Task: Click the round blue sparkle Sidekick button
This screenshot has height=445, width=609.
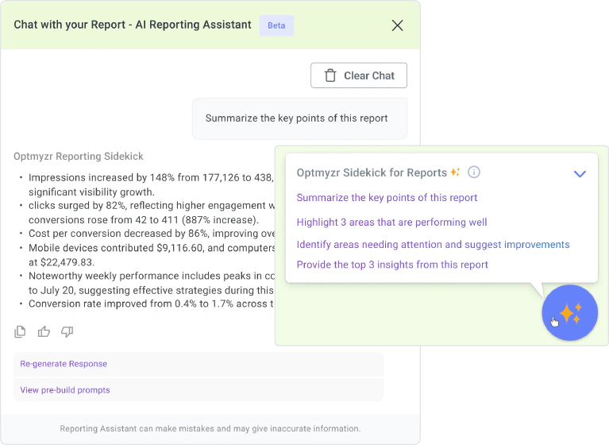Action: pos(569,312)
